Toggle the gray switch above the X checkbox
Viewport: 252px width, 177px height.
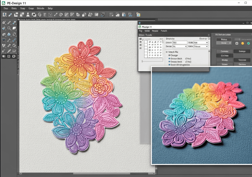(x=237, y=39)
